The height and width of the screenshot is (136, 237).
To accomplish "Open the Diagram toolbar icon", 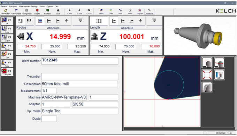I will (140, 12).
